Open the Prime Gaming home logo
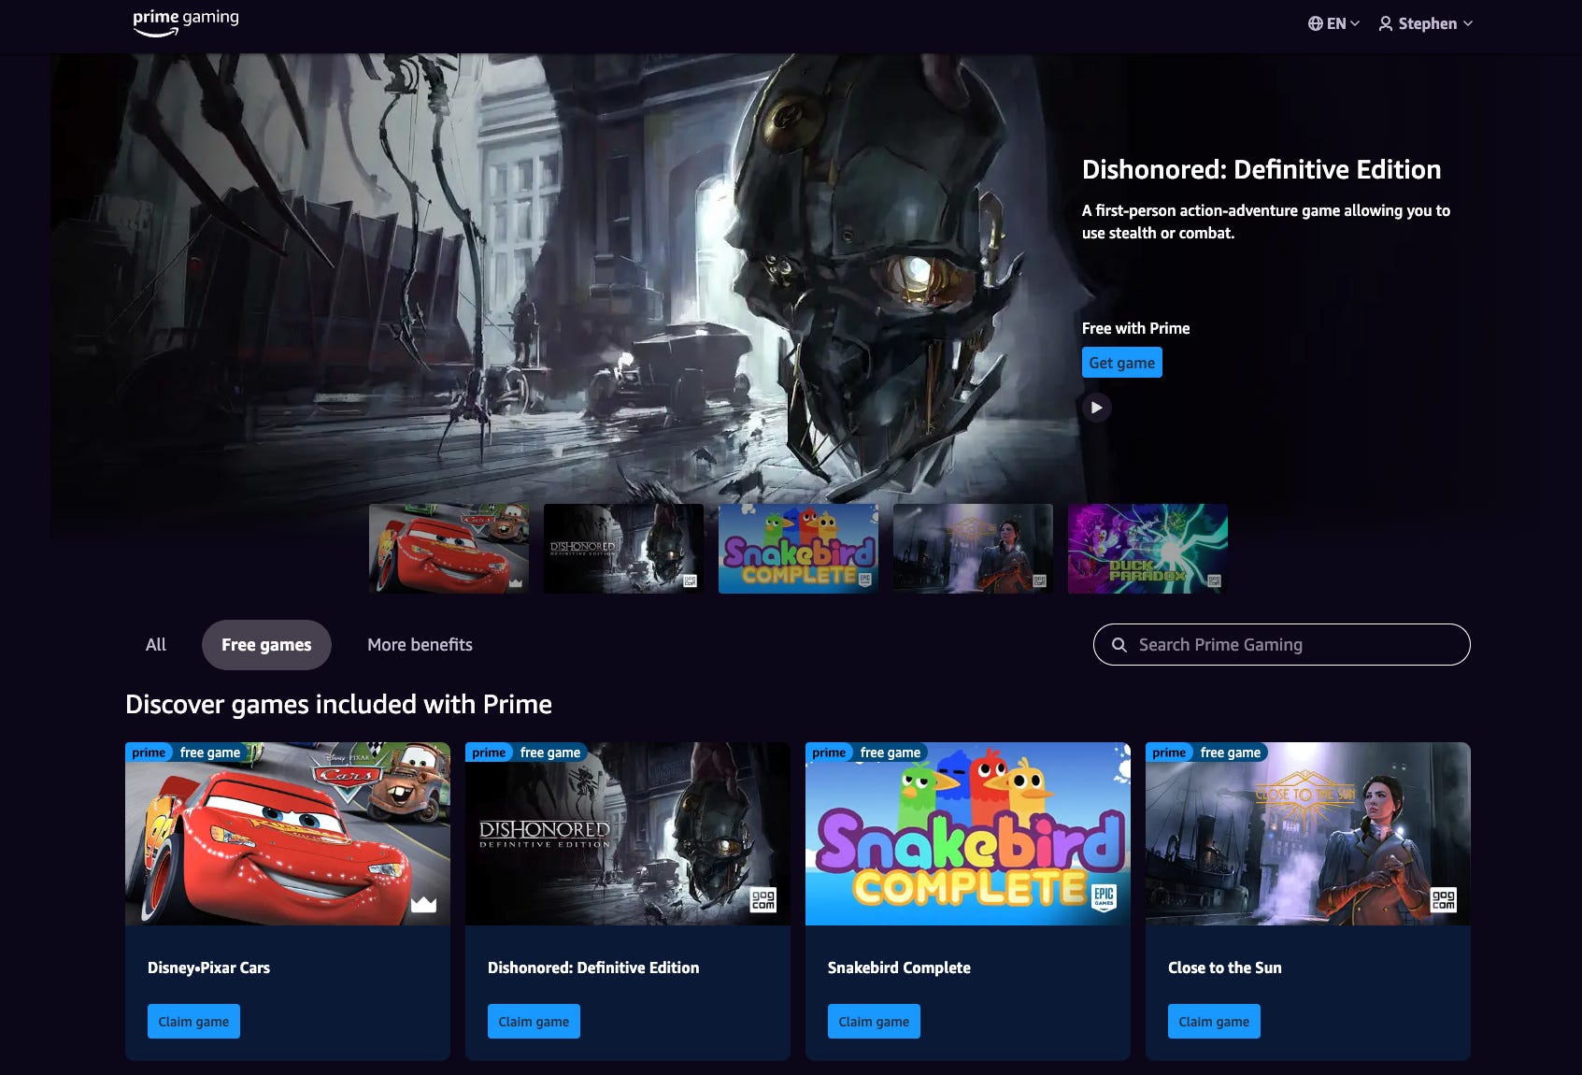 (x=186, y=22)
